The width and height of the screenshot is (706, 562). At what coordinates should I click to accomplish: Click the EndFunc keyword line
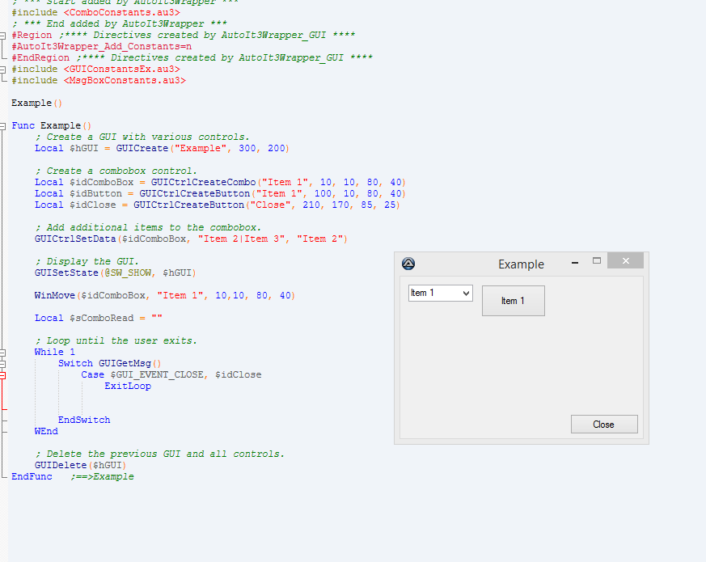click(32, 477)
